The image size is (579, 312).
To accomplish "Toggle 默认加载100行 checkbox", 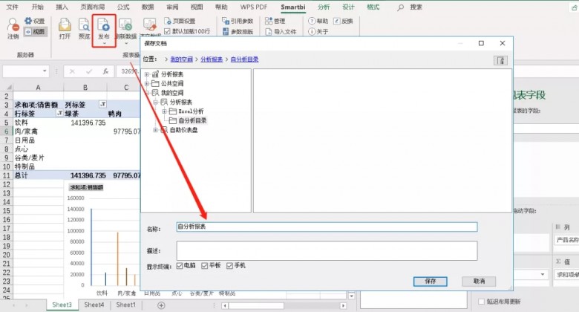I will pos(167,31).
